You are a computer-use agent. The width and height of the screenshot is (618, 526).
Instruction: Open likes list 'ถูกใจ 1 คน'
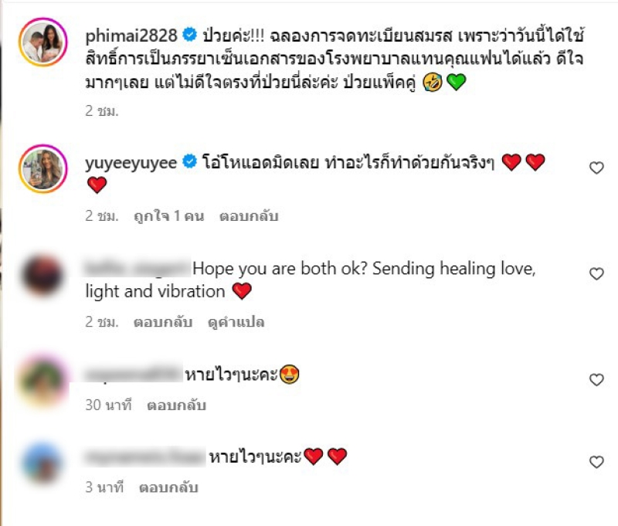click(168, 216)
